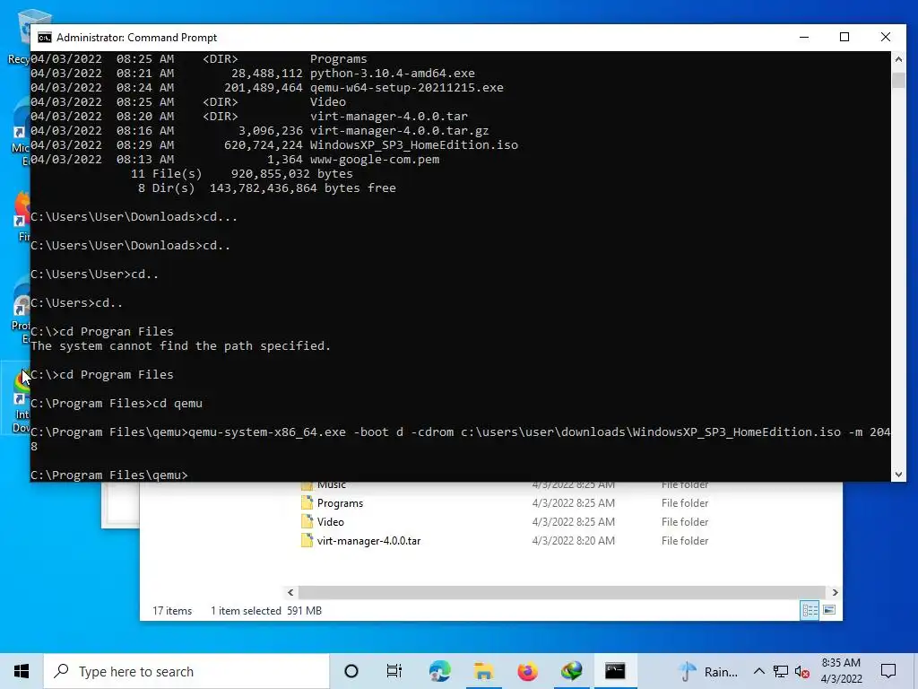Maximize the Command Prompt window
The image size is (918, 689).
click(x=844, y=37)
